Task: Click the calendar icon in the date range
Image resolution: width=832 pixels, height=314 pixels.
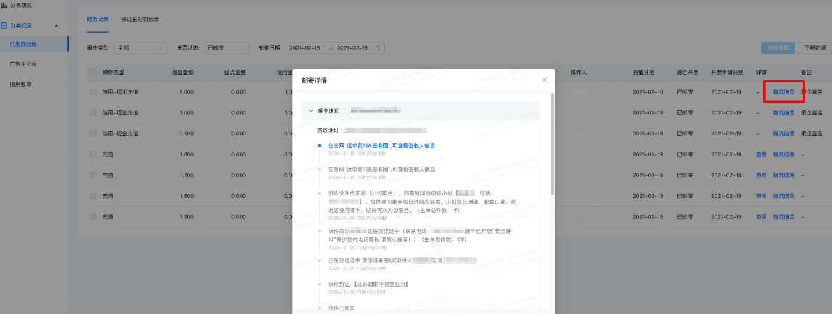Action: (378, 47)
